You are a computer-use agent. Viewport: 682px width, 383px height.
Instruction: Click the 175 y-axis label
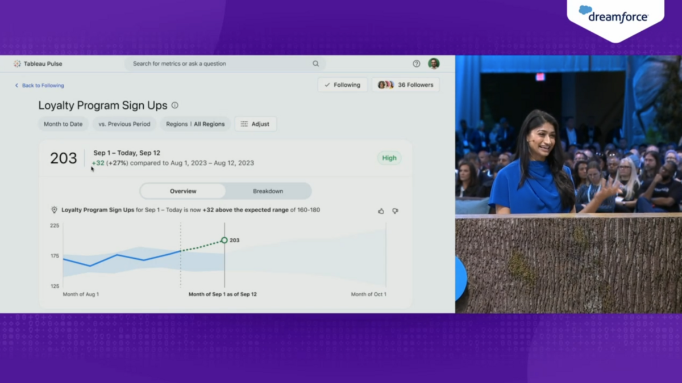pos(55,256)
